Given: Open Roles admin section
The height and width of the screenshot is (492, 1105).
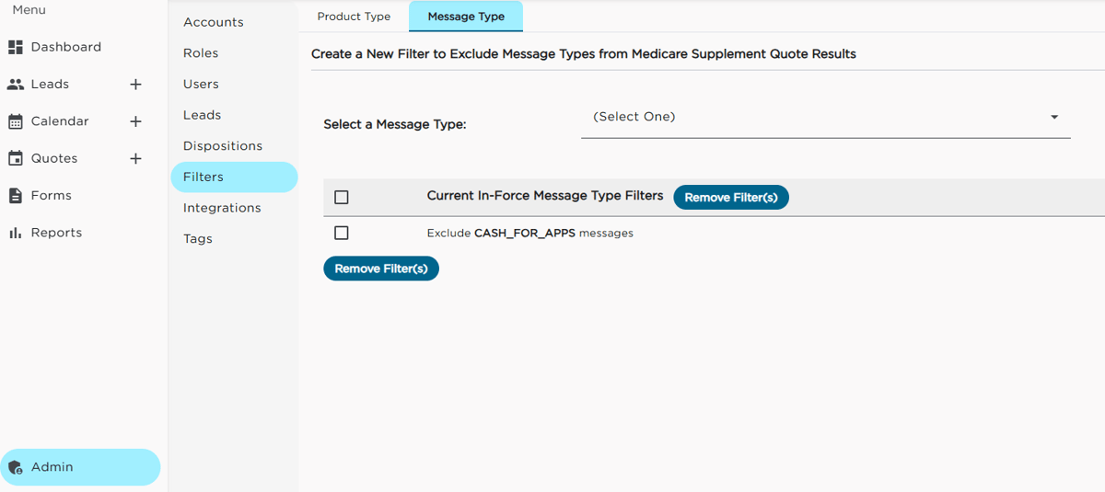Looking at the screenshot, I should tap(201, 53).
